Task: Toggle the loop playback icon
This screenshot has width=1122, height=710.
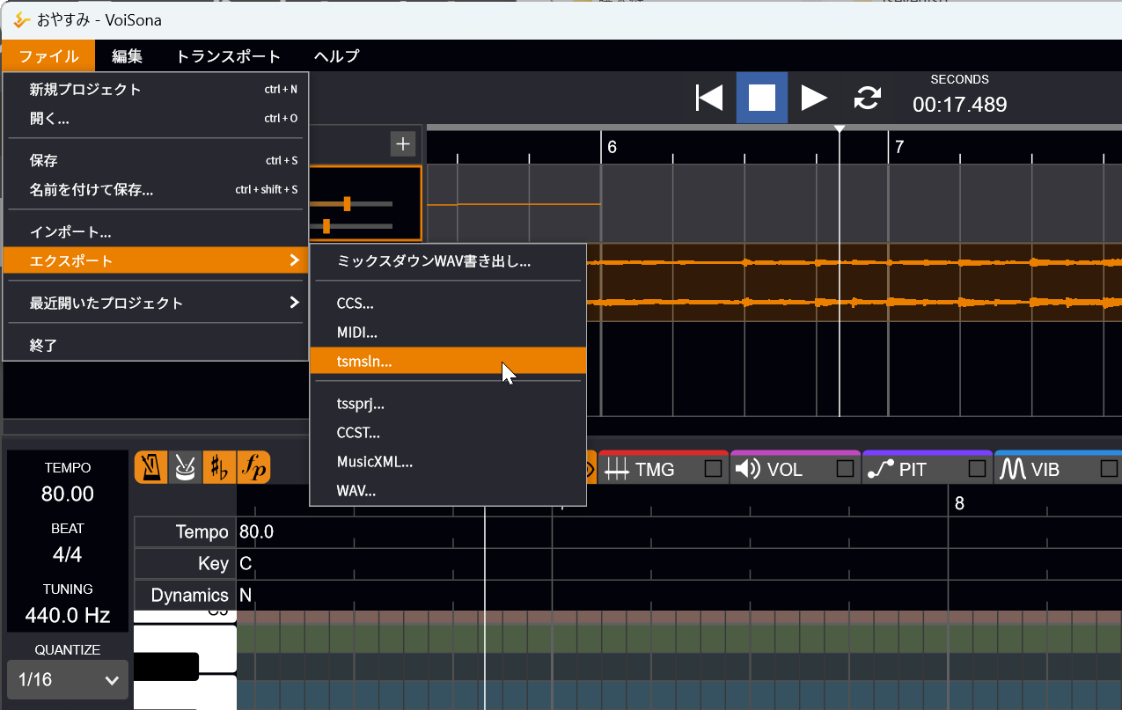Action: 868,98
